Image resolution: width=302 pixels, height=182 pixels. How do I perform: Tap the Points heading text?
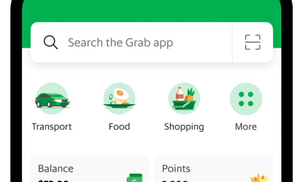tap(176, 168)
